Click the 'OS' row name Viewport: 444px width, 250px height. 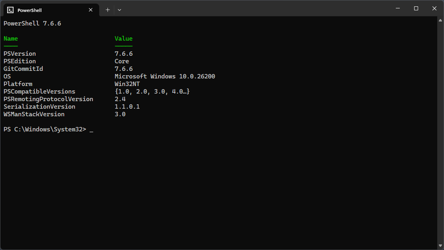click(7, 76)
